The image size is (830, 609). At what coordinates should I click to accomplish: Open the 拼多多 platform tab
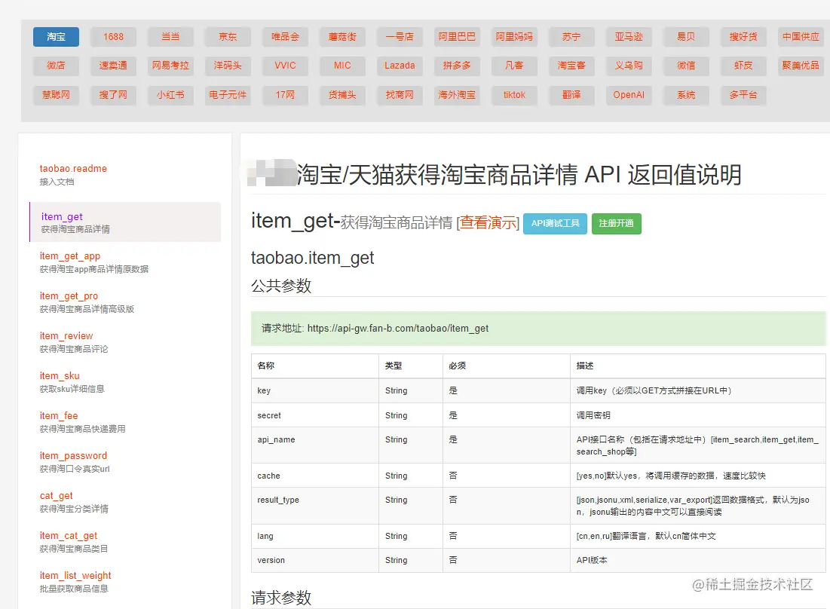coord(457,66)
